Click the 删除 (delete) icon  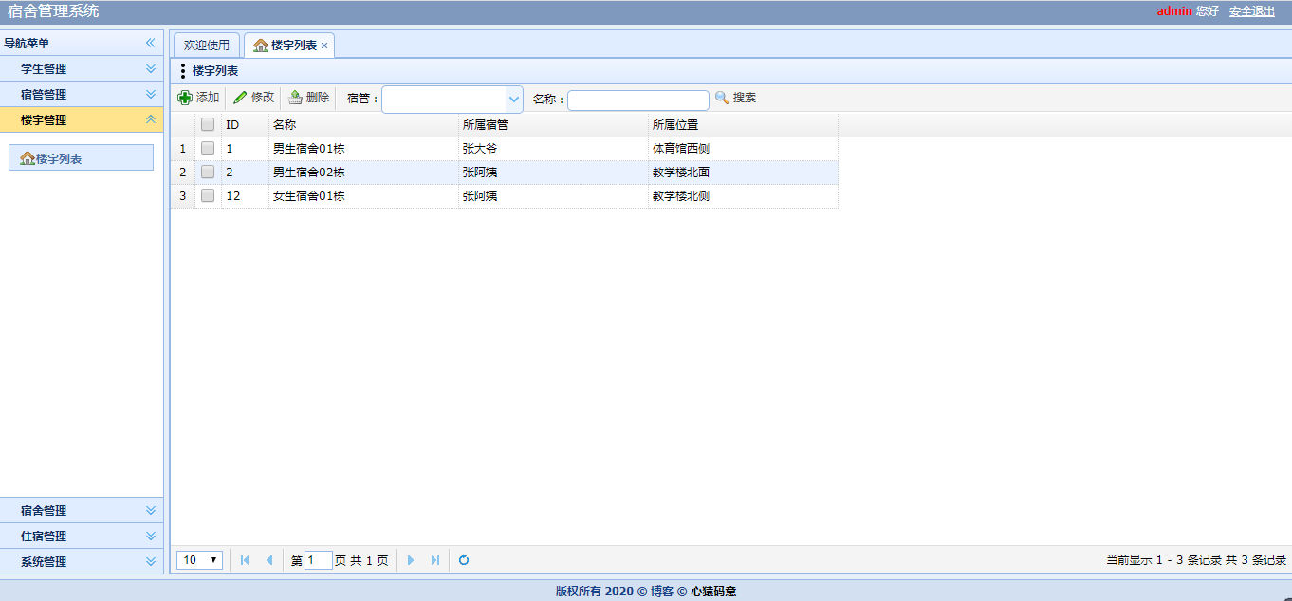pyautogui.click(x=296, y=97)
